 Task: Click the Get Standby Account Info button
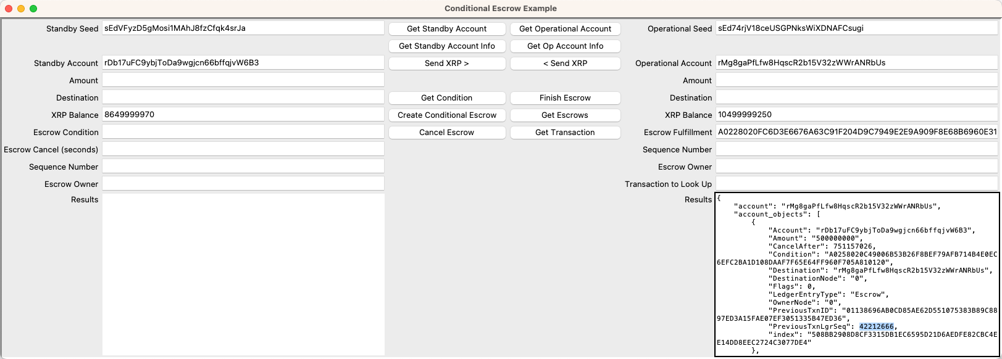coord(446,46)
